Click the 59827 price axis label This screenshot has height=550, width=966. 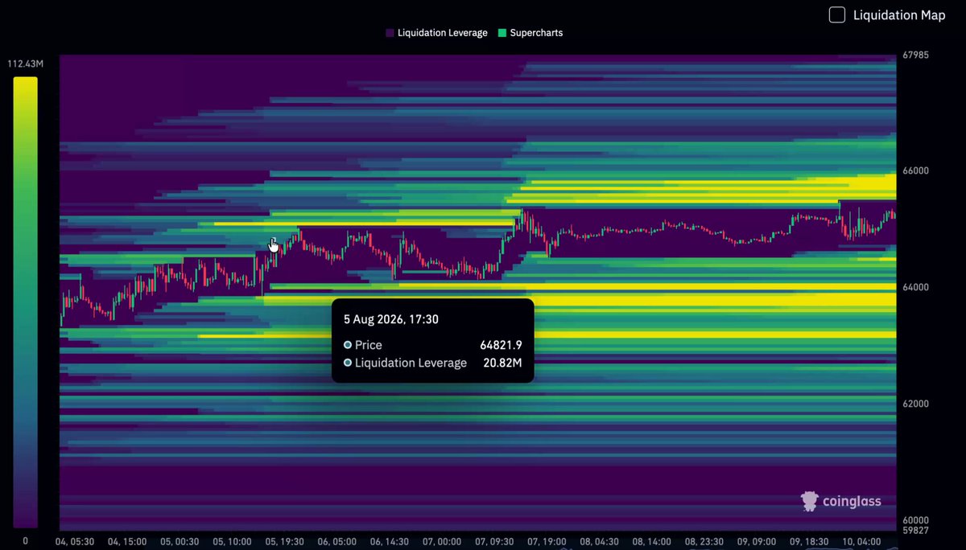pos(916,530)
